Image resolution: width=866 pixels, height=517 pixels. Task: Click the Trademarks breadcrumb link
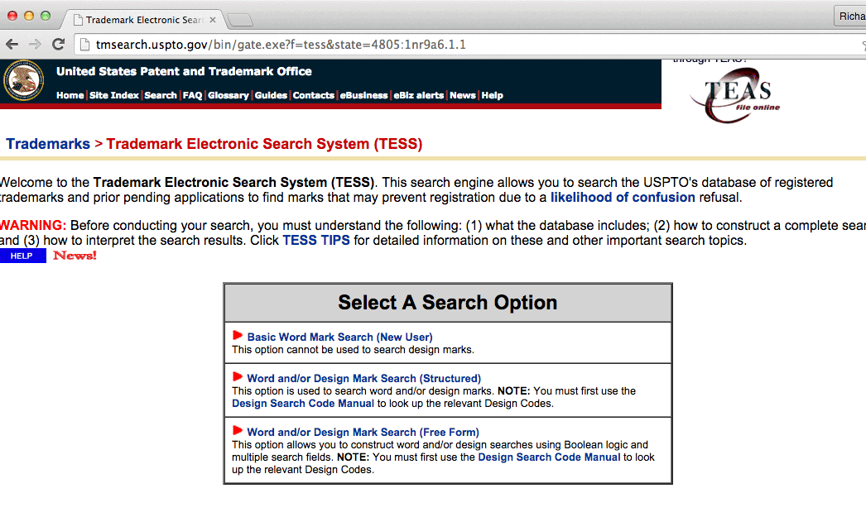pyautogui.click(x=48, y=144)
